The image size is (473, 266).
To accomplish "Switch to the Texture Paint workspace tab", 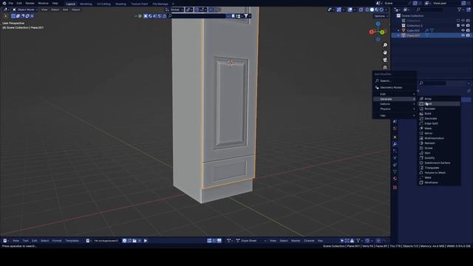I will click(x=140, y=4).
